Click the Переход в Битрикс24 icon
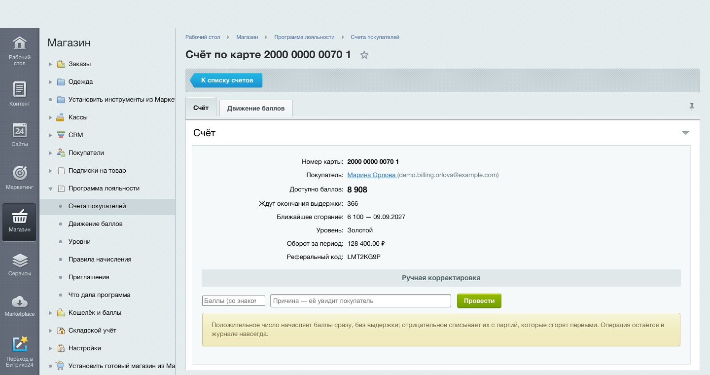710x375 pixels. 19,344
